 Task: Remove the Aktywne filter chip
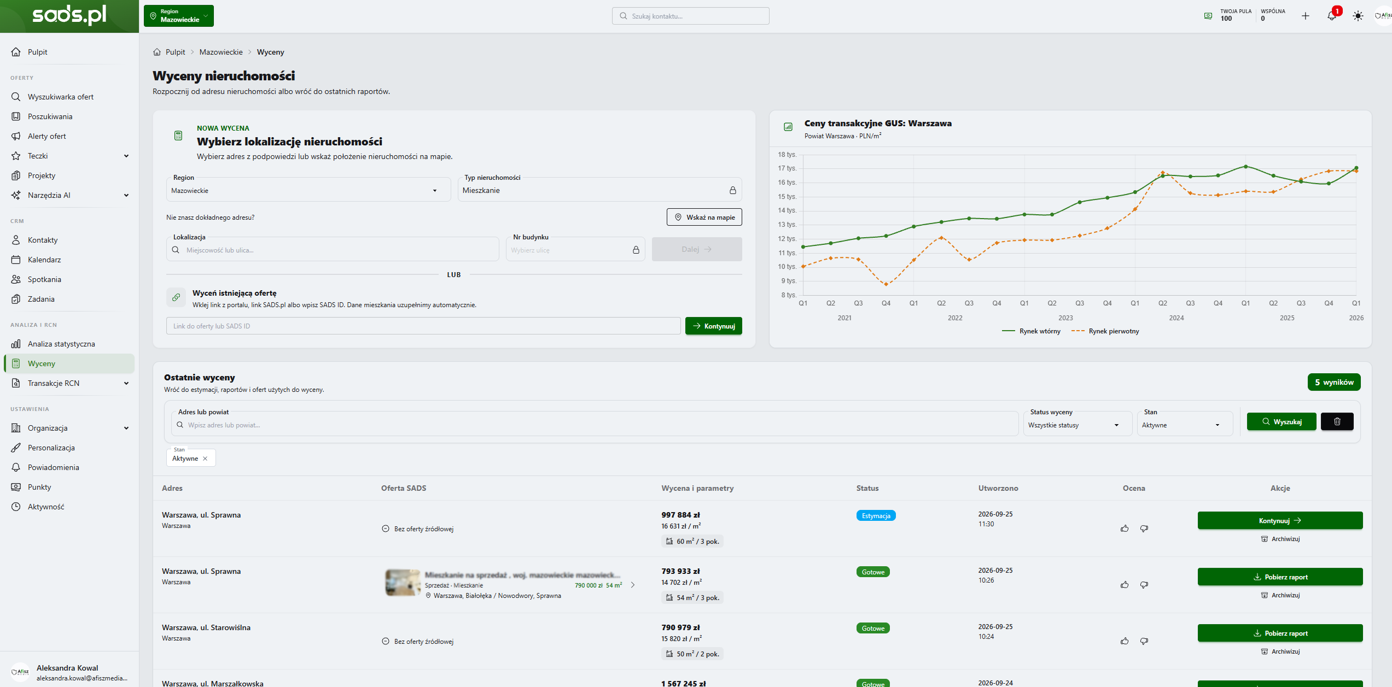205,459
